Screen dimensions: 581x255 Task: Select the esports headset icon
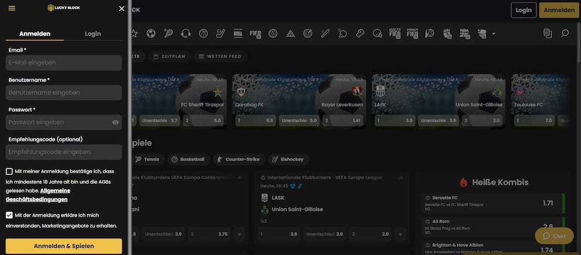pos(186,34)
